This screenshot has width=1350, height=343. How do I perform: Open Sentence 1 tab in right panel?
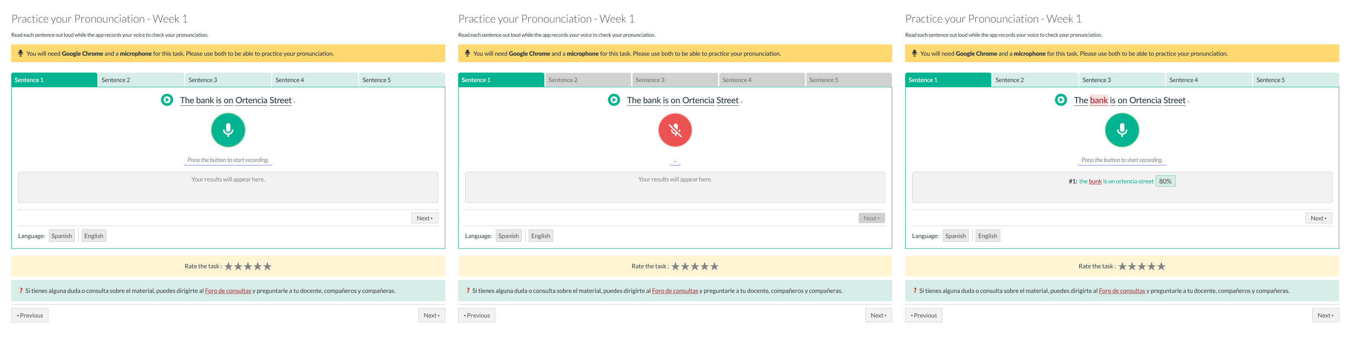tap(948, 79)
